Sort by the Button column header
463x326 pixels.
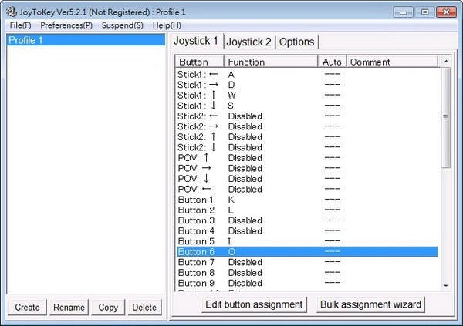(x=200, y=62)
